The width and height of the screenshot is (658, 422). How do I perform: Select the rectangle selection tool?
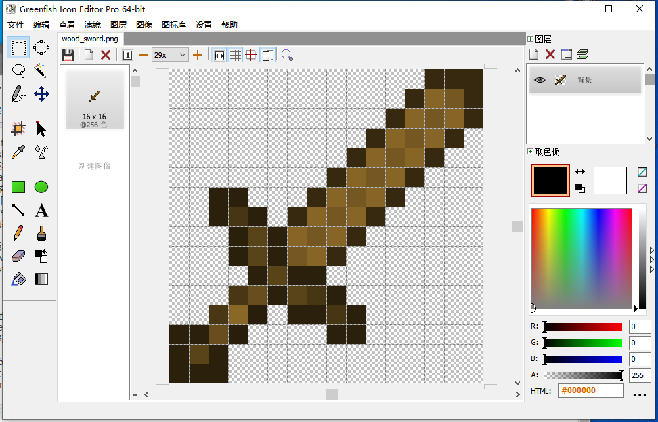click(18, 47)
